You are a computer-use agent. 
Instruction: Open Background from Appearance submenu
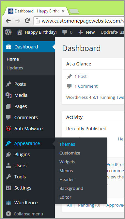click(x=71, y=189)
